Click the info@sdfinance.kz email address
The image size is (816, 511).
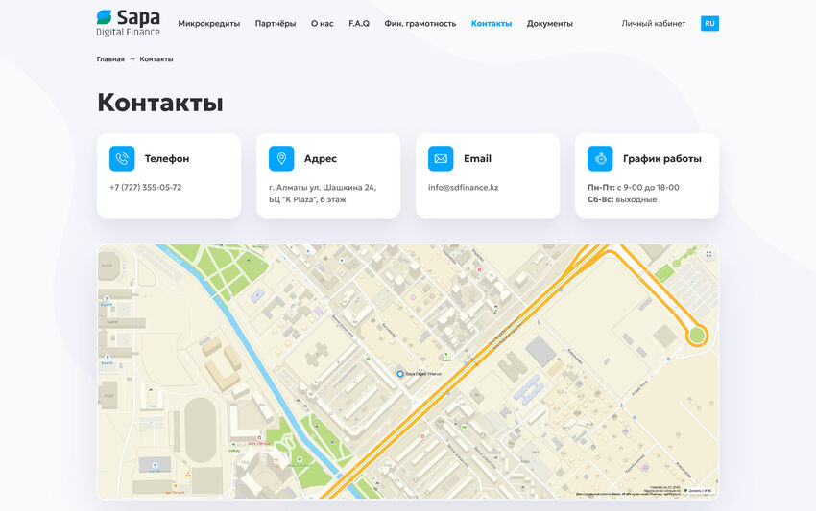coord(463,188)
